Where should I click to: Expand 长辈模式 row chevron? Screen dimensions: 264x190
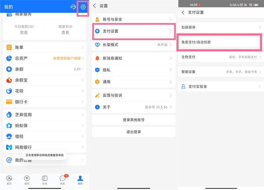171,45
